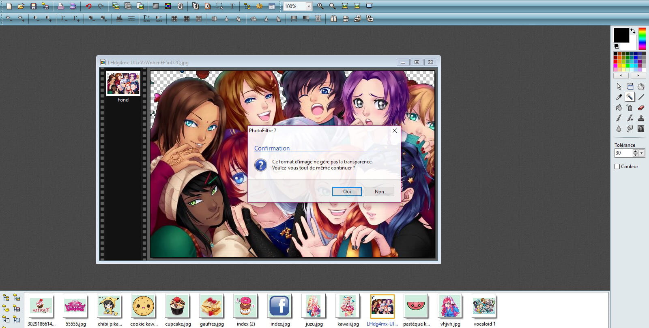Viewport: 649px width, 328px height.
Task: Open the gaufres.jpg thumbnail
Action: (211, 306)
